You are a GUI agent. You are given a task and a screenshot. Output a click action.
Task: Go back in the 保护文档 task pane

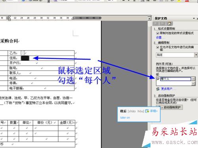pos(156,24)
